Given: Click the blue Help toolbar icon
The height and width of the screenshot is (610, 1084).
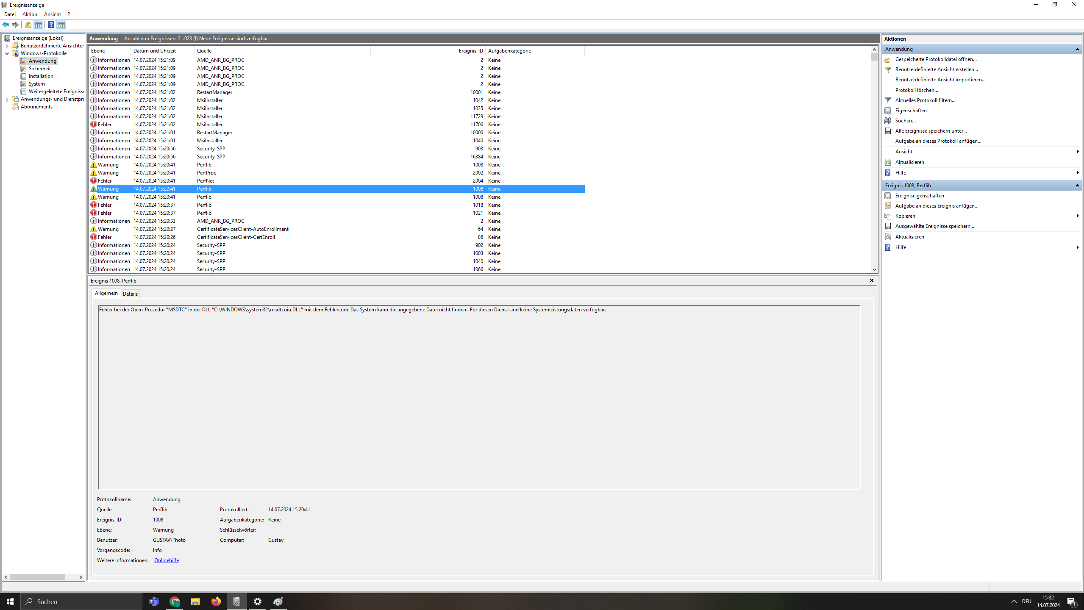Looking at the screenshot, I should (51, 25).
